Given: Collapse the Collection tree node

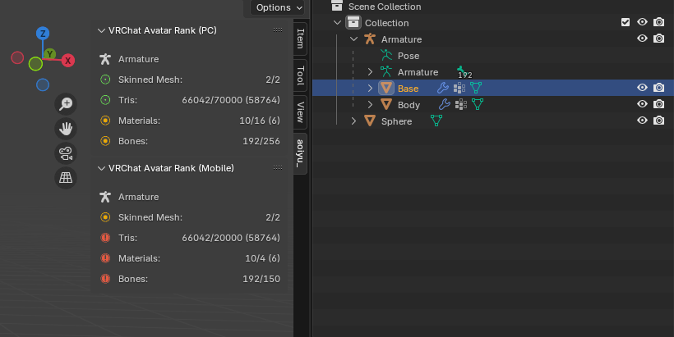Looking at the screenshot, I should tap(338, 22).
